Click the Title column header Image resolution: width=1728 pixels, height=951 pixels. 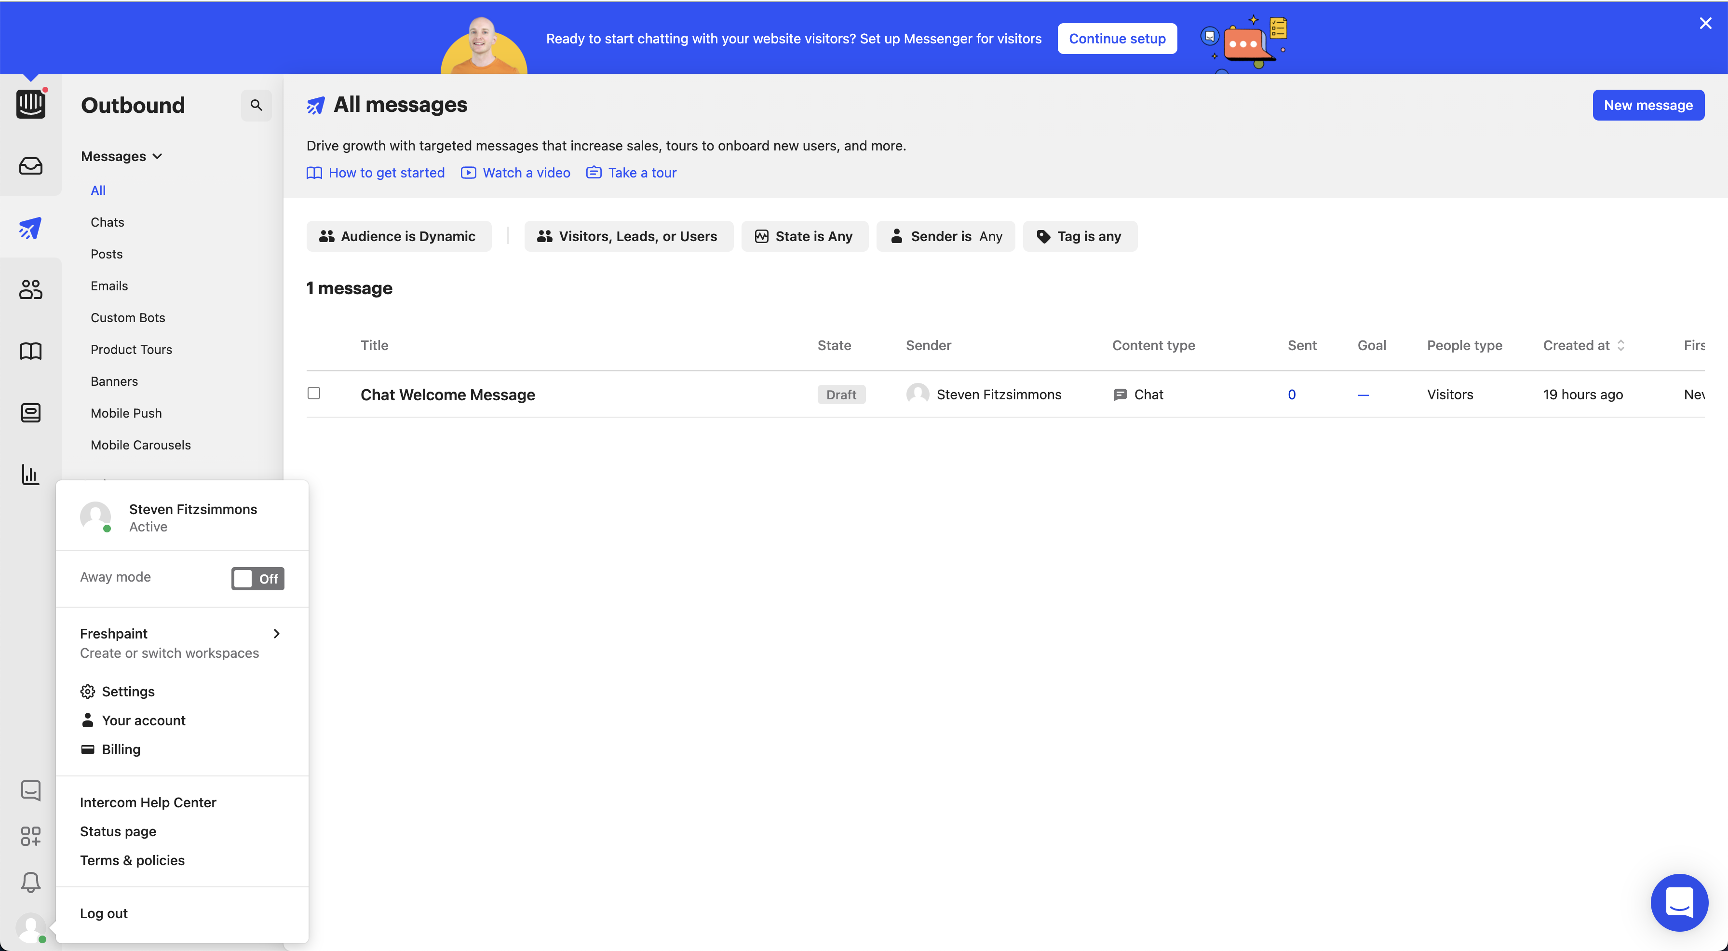[374, 345]
